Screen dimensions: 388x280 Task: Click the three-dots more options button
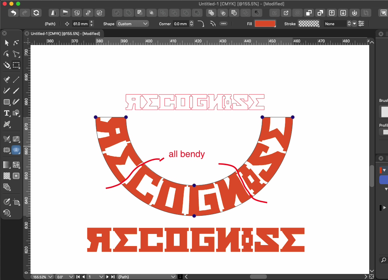(224, 24)
